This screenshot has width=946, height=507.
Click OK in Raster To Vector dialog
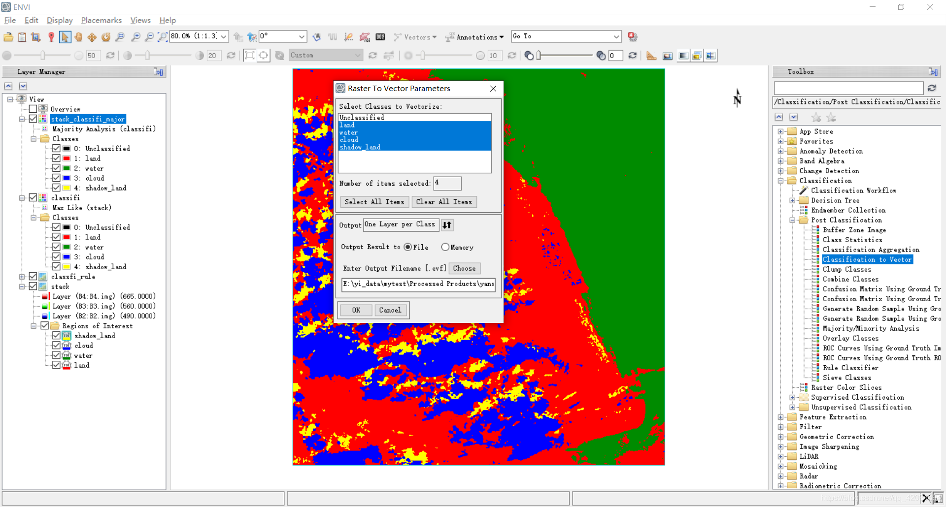(356, 310)
